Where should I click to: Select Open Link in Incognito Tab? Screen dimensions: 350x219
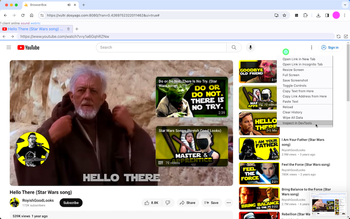[302, 64]
